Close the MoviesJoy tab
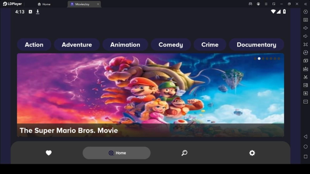310x174 pixels. point(98,4)
